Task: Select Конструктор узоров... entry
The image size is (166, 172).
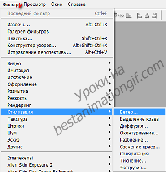Action: click(57, 46)
